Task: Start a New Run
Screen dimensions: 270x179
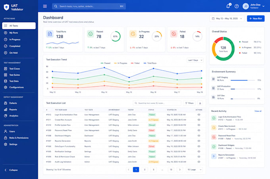Action: tap(256, 19)
